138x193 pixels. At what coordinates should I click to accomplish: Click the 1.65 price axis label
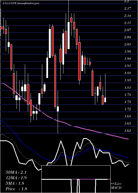pyautogui.click(x=128, y=123)
